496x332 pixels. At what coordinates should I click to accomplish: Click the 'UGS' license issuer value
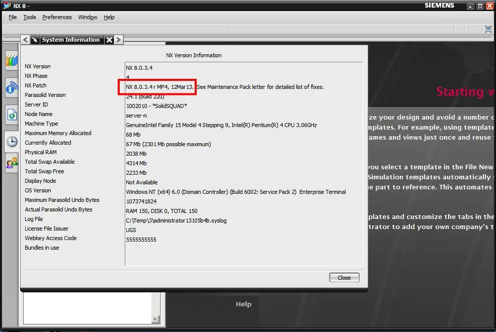point(131,230)
